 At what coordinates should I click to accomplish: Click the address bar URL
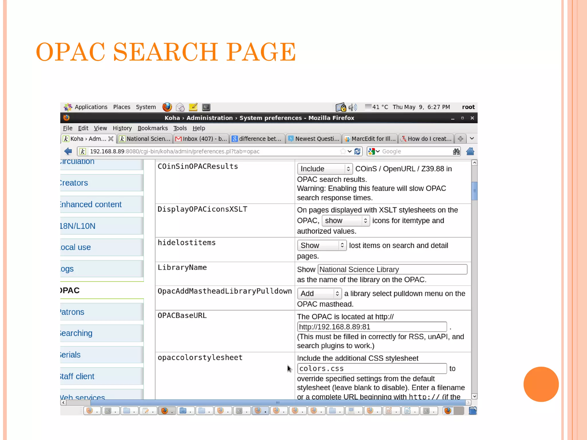(x=175, y=151)
